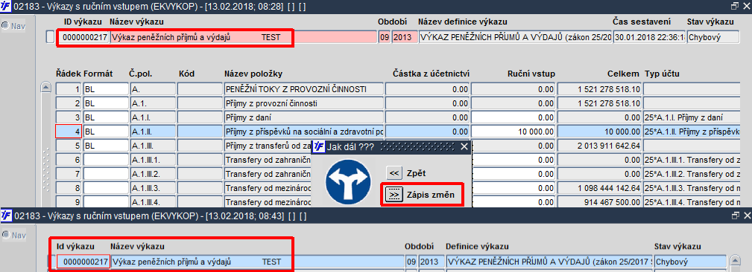
Task: Select row number 4 cell
Action: [x=69, y=131]
